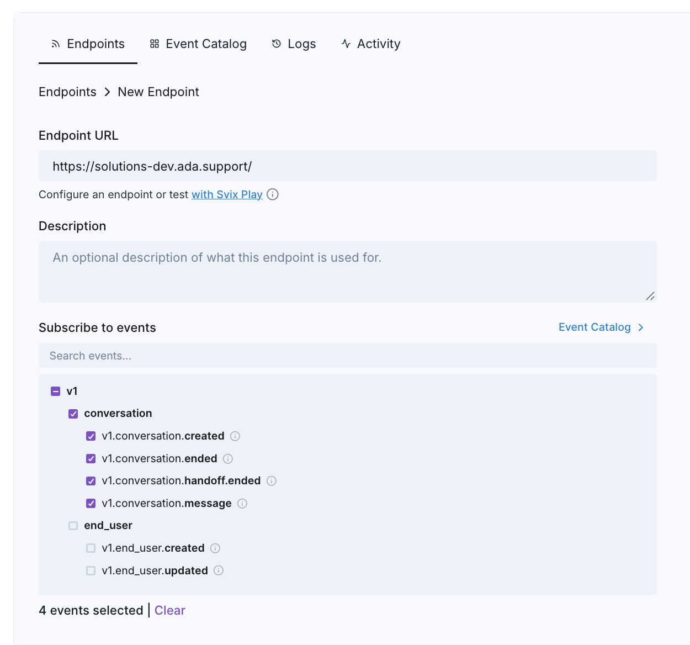690x645 pixels.
Task: Switch to the Logs tab
Action: tap(301, 44)
